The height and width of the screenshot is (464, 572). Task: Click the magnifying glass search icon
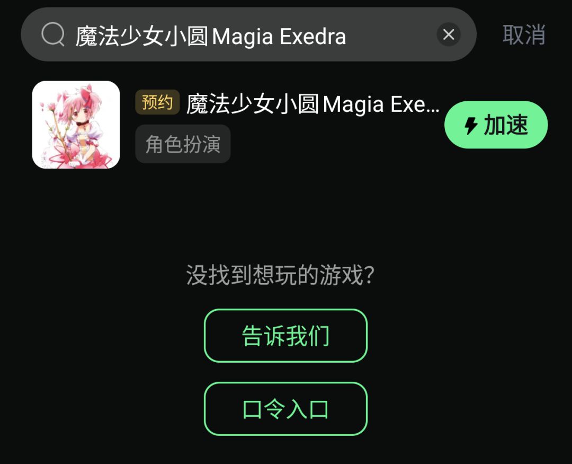point(53,34)
